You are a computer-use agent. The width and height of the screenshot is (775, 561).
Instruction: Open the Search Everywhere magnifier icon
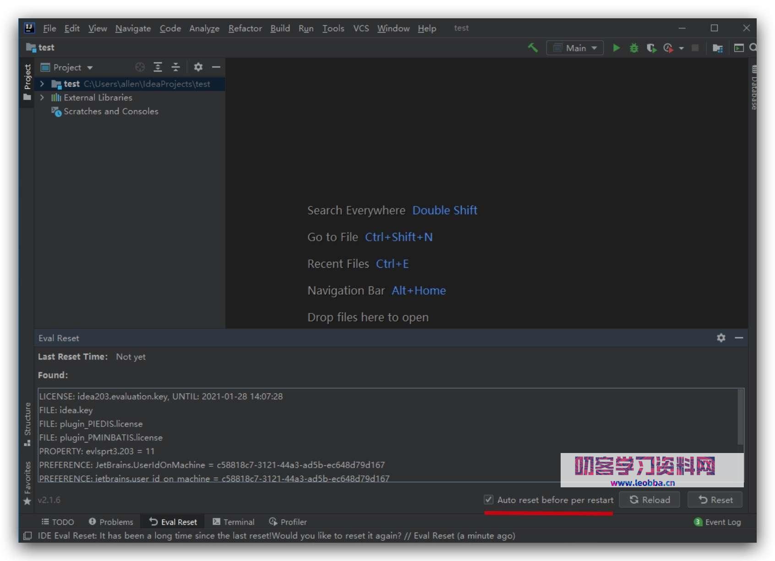click(x=753, y=48)
